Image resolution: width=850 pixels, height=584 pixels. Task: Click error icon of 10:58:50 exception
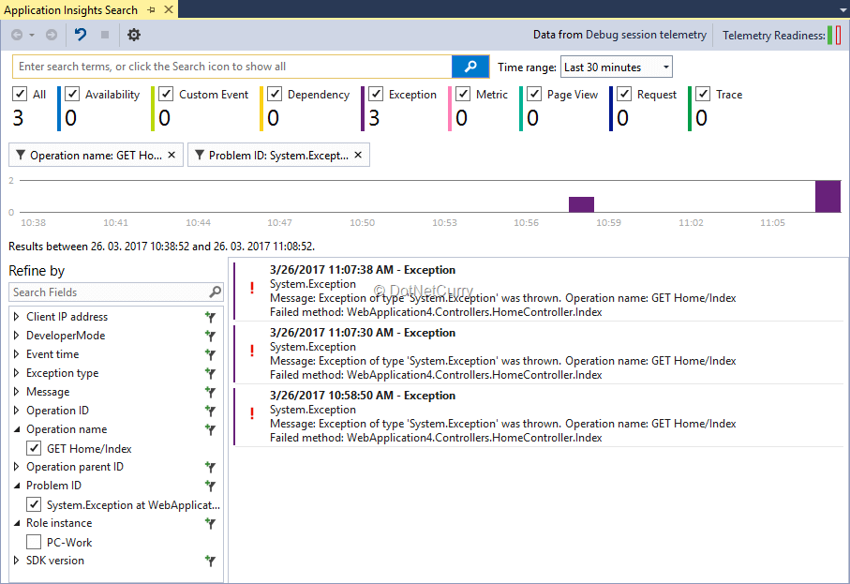coord(252,413)
